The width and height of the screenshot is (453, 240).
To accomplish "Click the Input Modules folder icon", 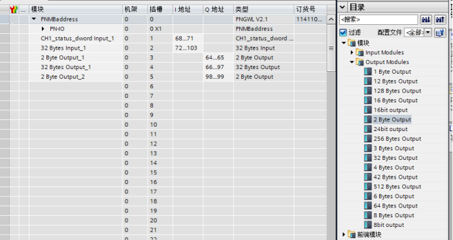I will (x=360, y=52).
